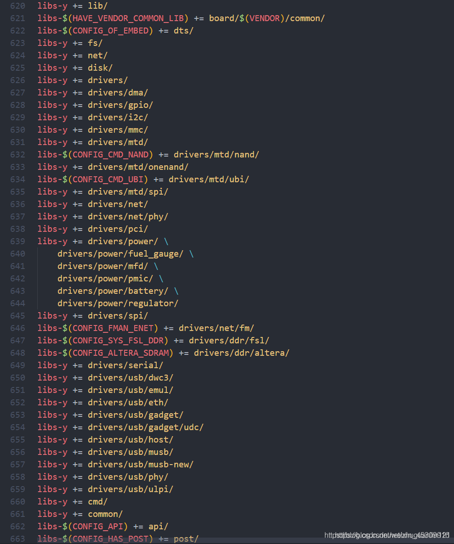The height and width of the screenshot is (544, 454).
Task: Click line number 626
Action: pos(18,80)
